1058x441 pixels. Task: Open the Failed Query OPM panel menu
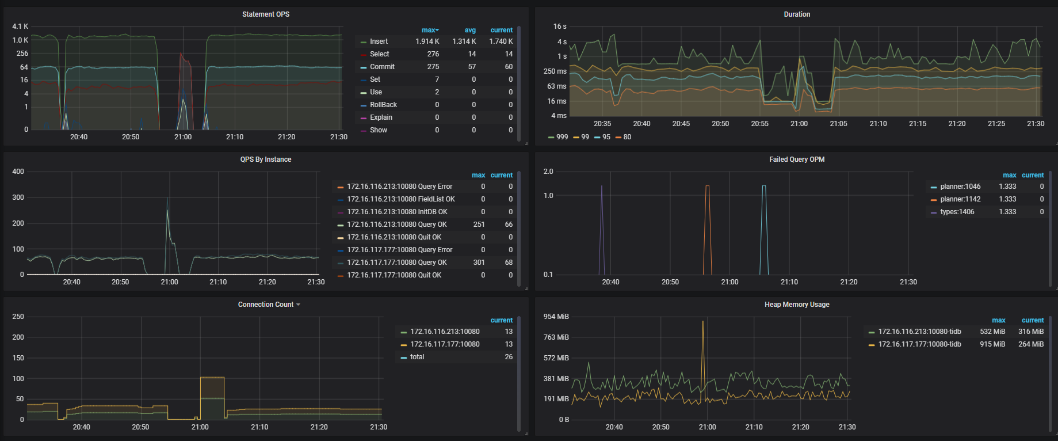pos(796,159)
